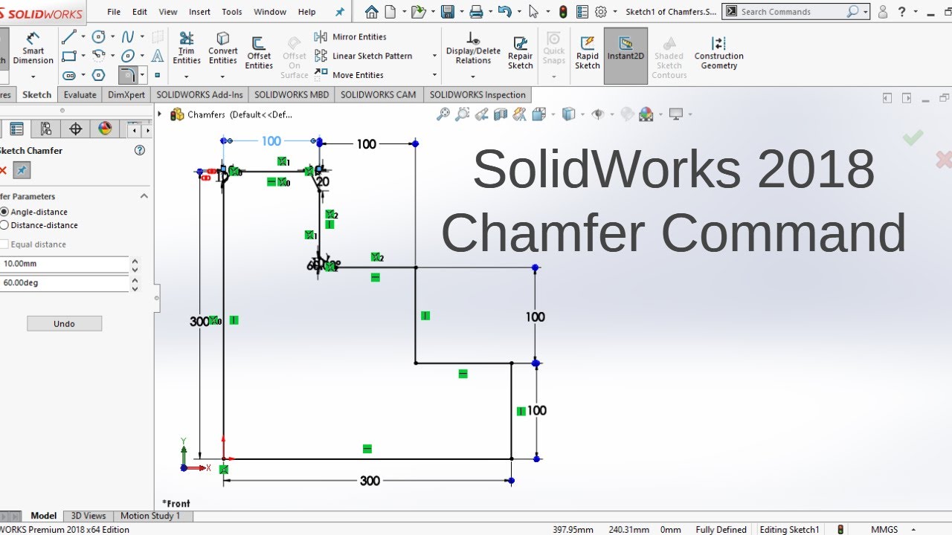The width and height of the screenshot is (952, 535).
Task: Select the Angle-distance radio button
Action: tap(4, 212)
